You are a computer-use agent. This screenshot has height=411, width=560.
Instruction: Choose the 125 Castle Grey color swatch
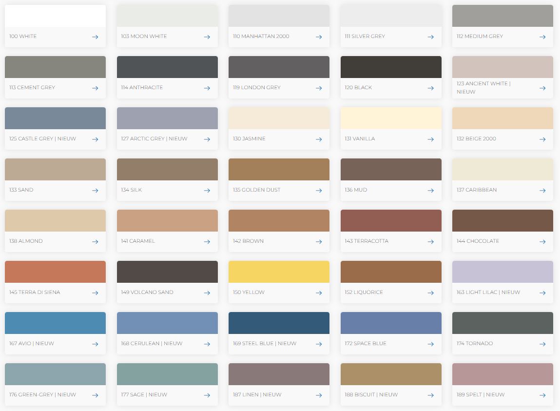tap(55, 118)
